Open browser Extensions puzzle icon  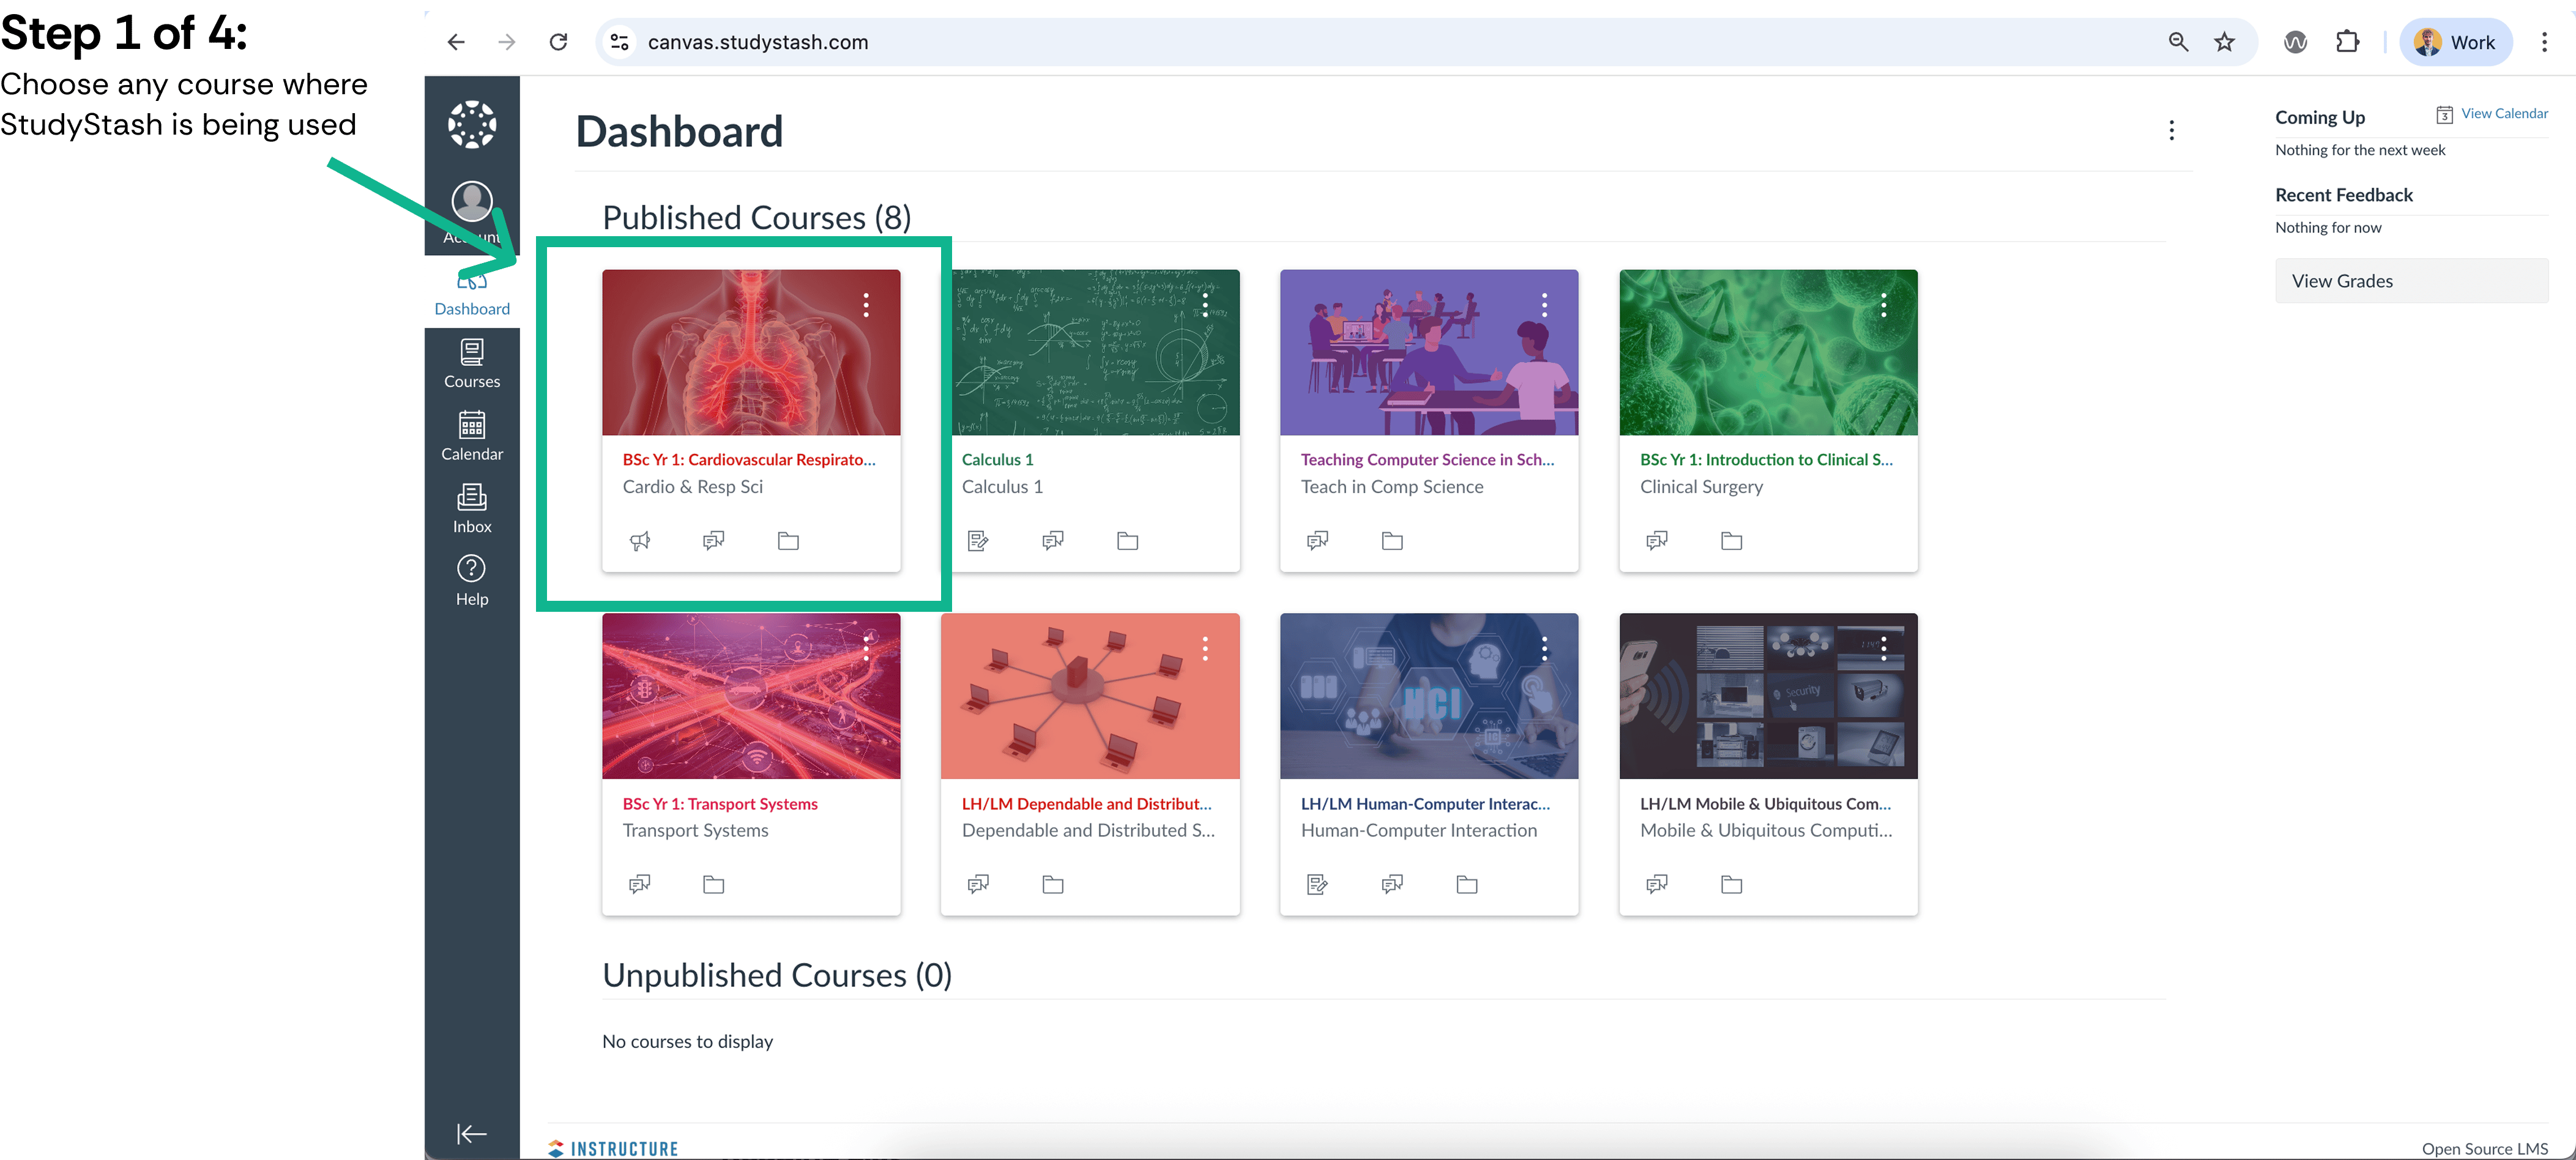click(x=2347, y=42)
